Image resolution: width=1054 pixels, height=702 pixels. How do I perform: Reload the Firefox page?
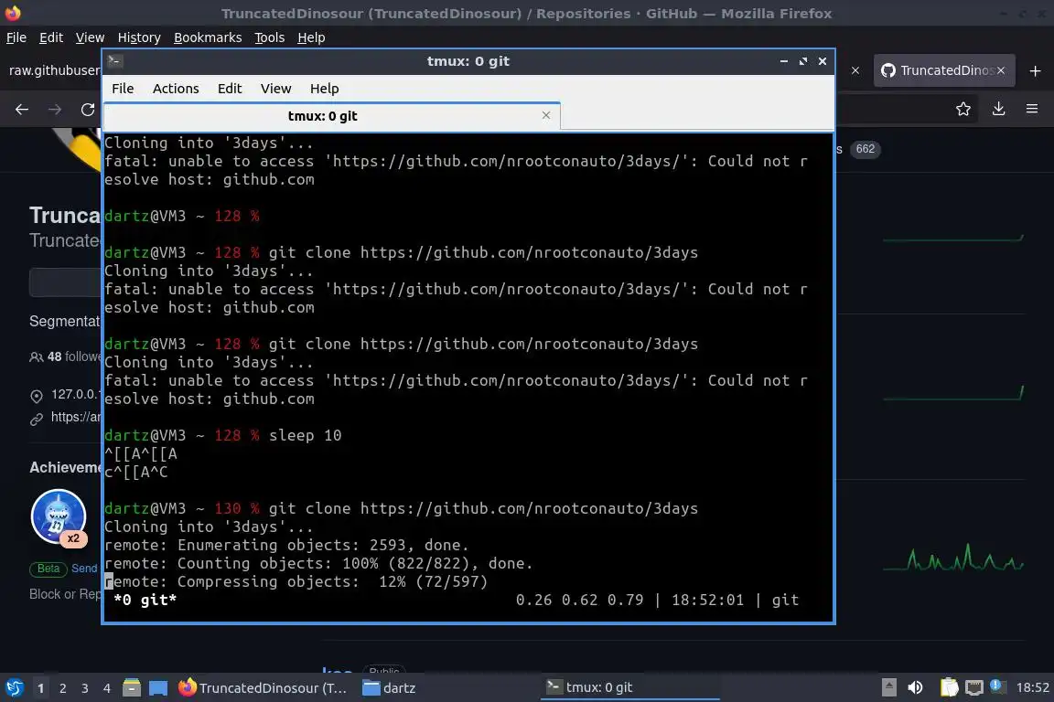pyautogui.click(x=88, y=110)
